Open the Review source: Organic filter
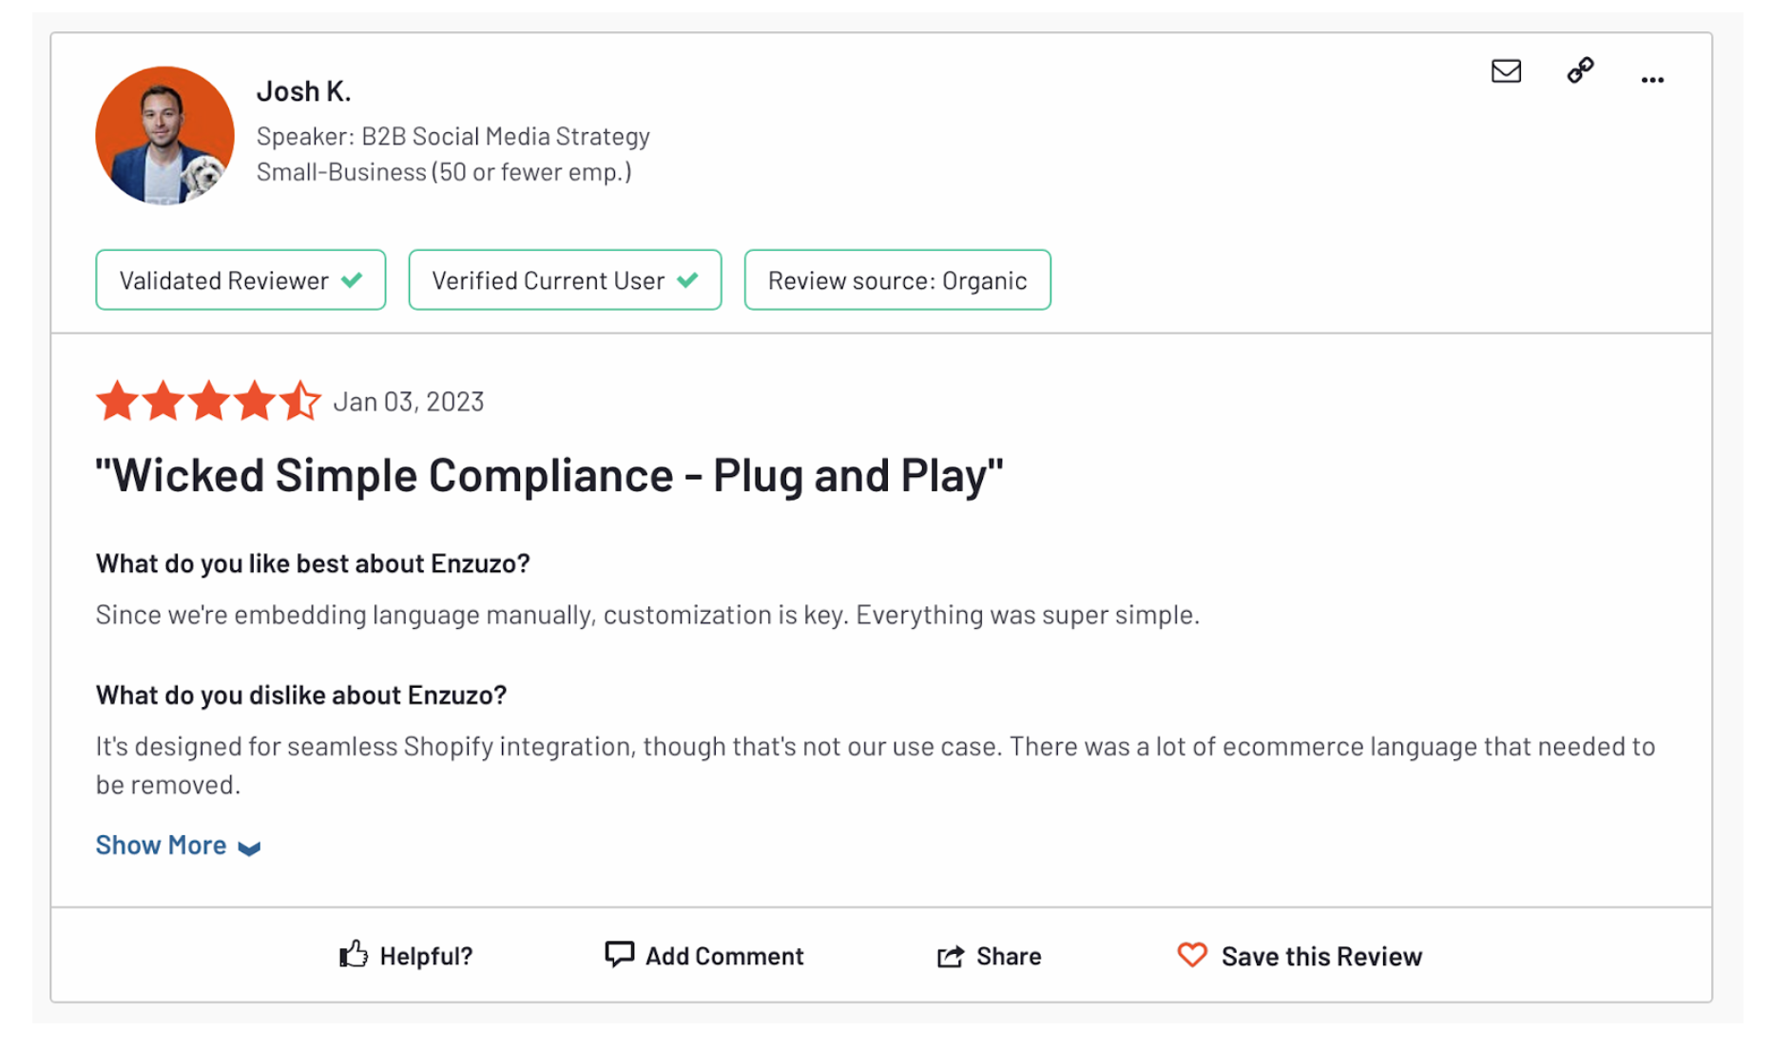 pos(896,279)
